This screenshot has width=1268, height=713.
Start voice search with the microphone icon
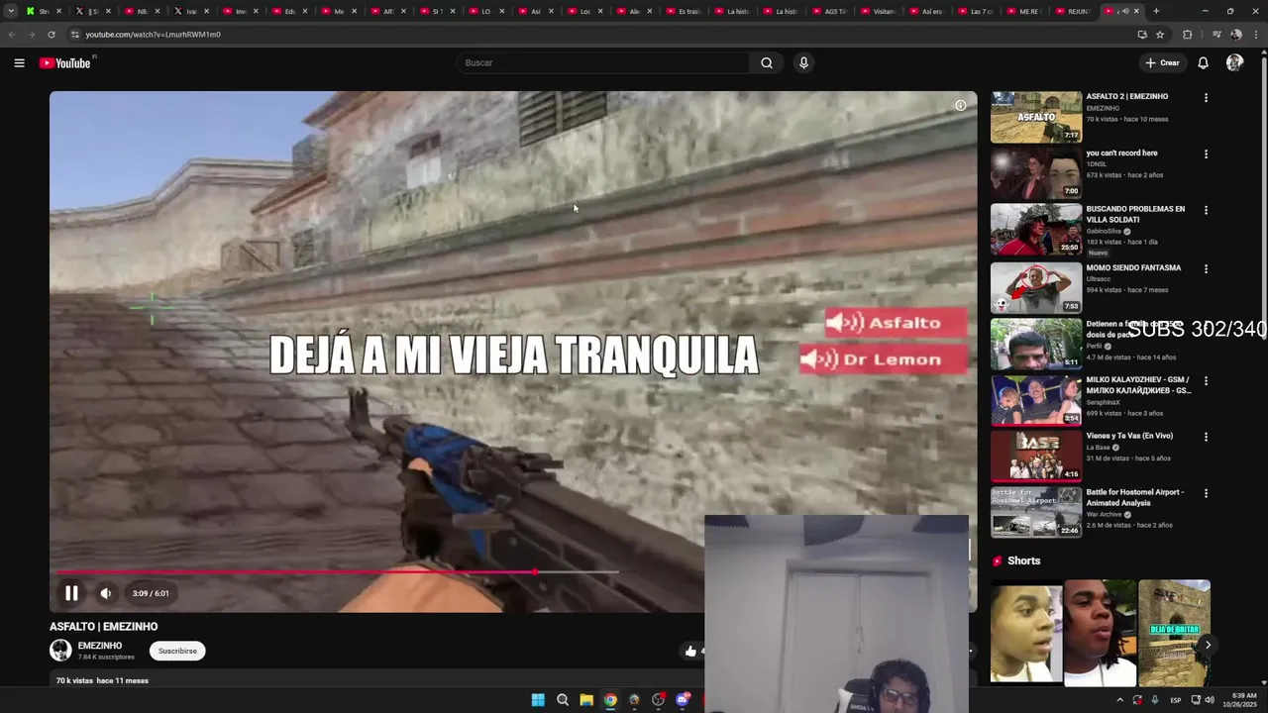click(803, 62)
